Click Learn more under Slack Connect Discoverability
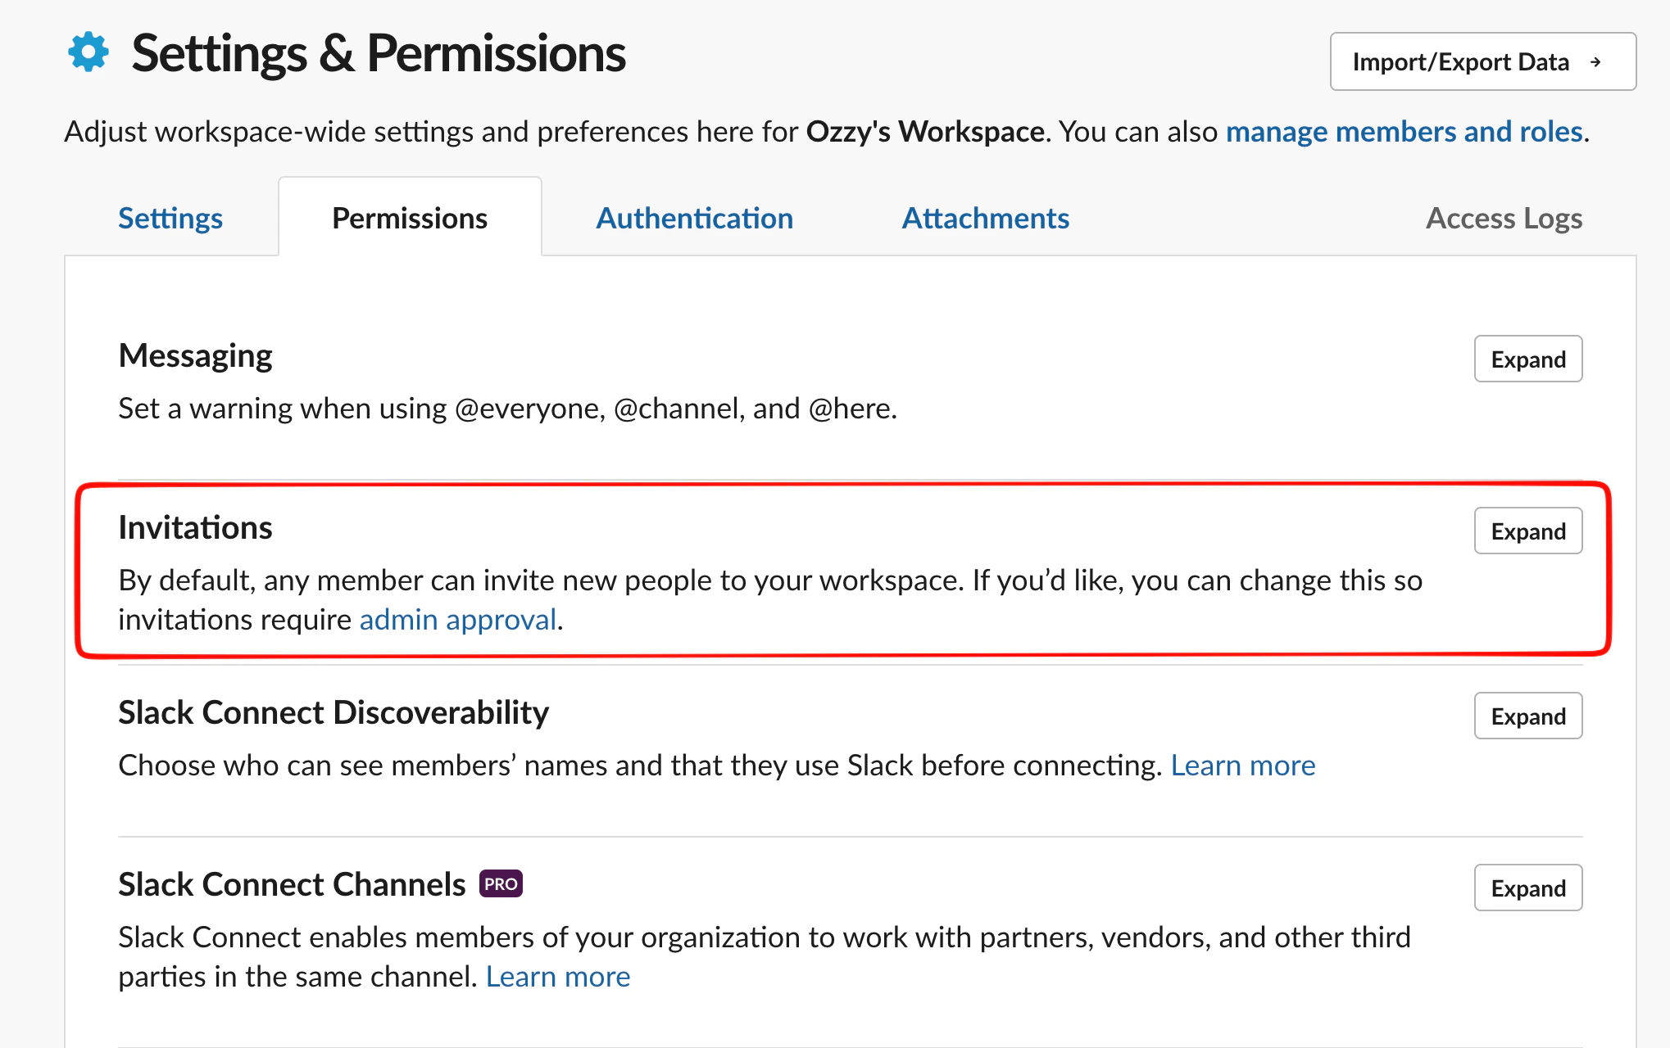The image size is (1670, 1048). click(1242, 766)
